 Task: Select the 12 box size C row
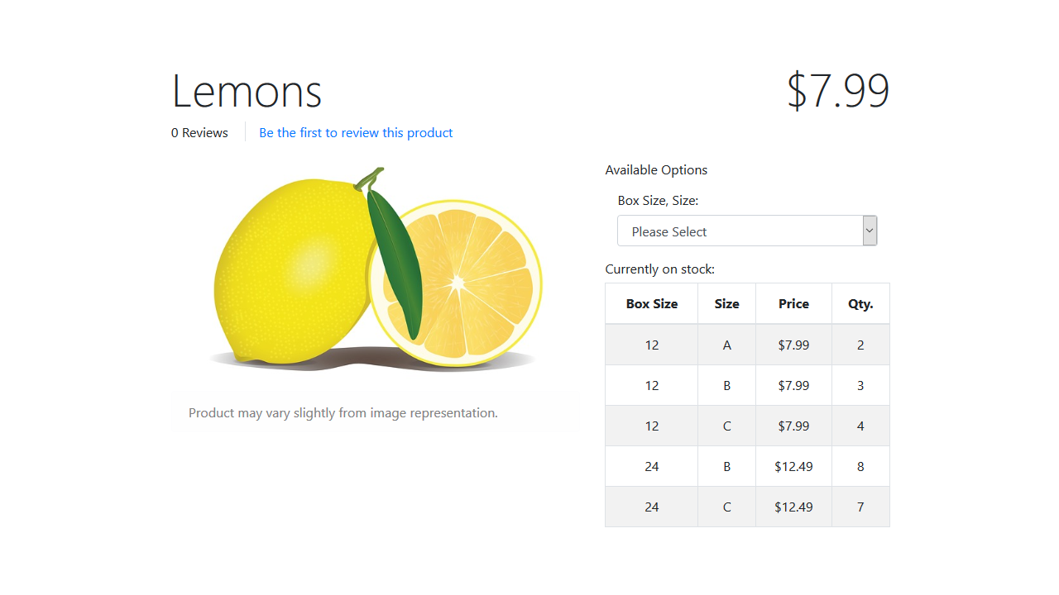747,426
